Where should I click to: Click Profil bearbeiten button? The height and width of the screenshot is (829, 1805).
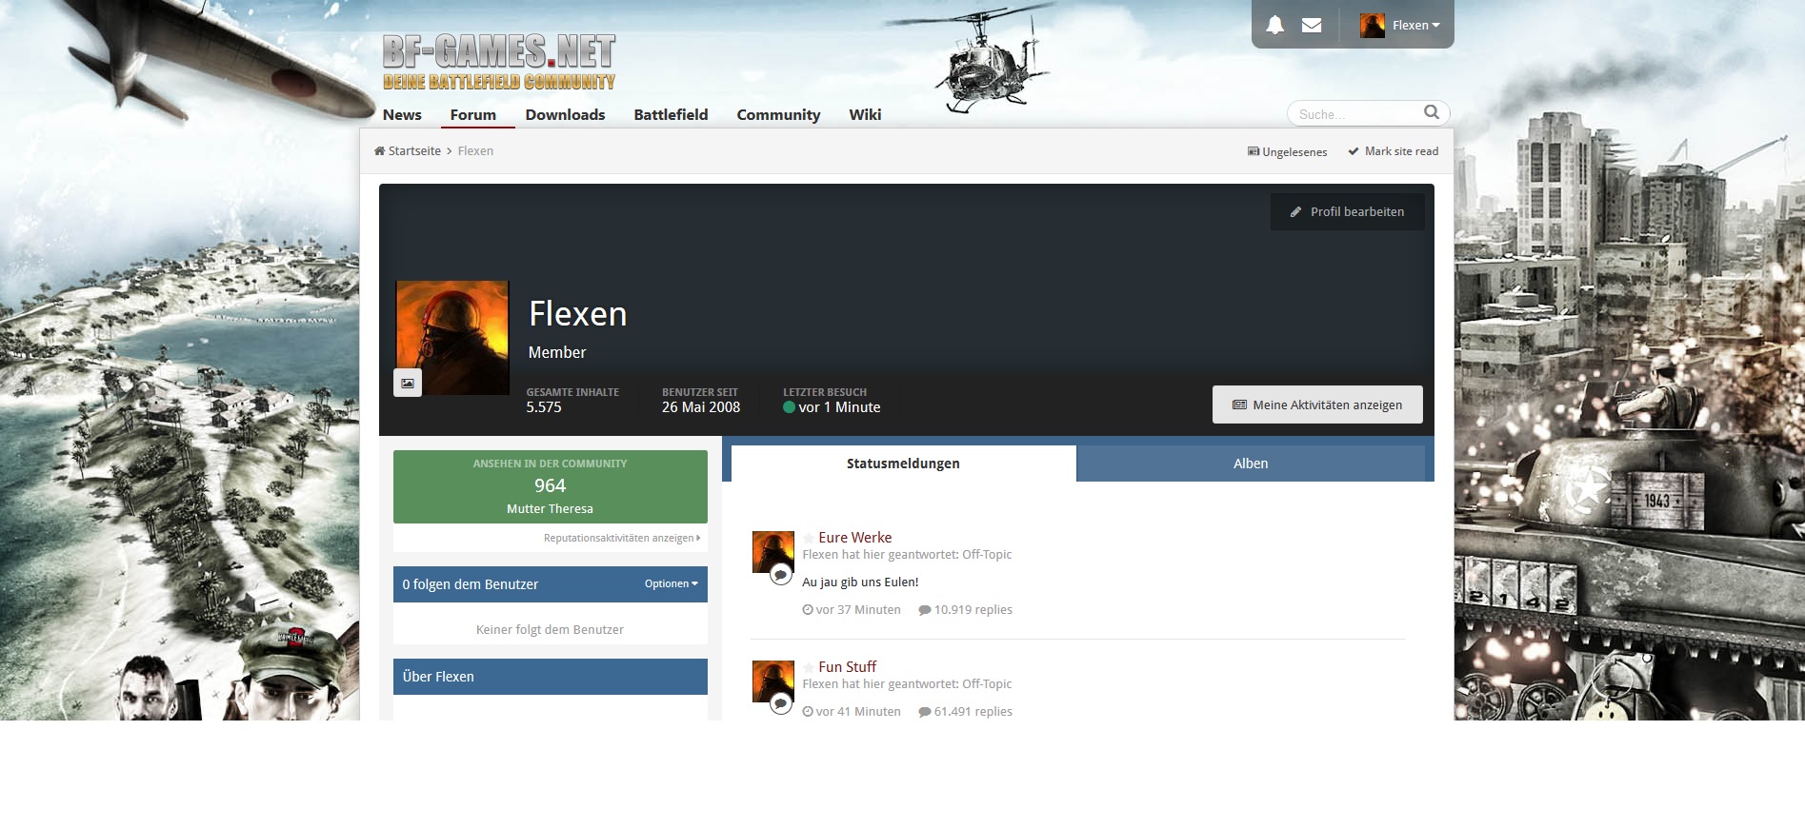pyautogui.click(x=1348, y=212)
